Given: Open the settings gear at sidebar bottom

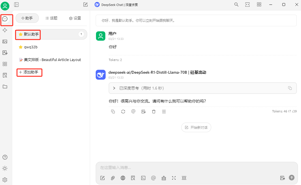Looking at the screenshot, I should pos(5,180).
